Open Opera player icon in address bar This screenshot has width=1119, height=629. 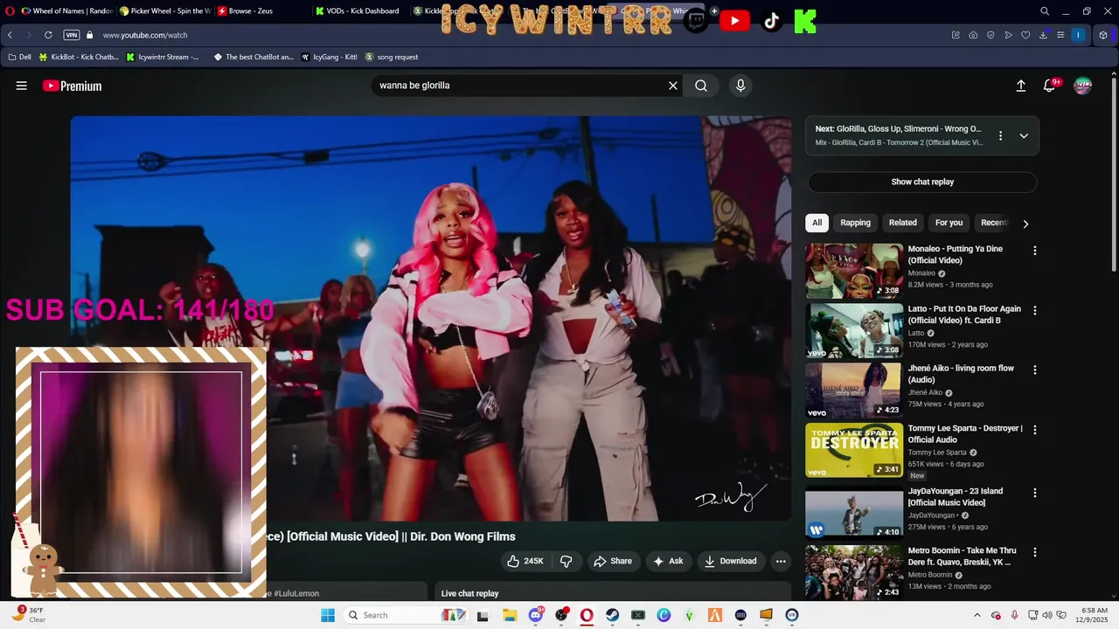click(1008, 35)
